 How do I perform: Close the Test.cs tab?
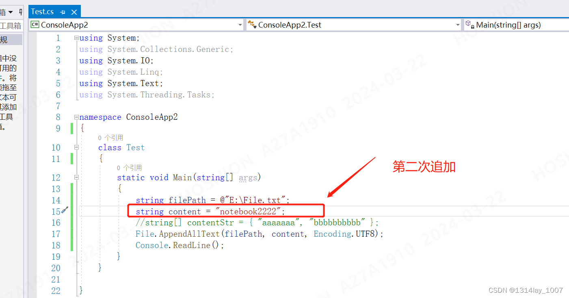coord(74,12)
